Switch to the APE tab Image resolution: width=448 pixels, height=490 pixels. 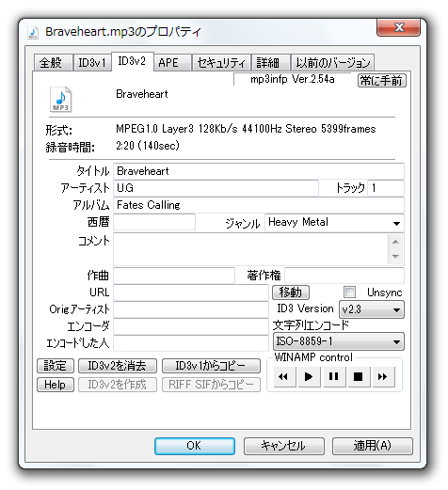click(x=172, y=63)
